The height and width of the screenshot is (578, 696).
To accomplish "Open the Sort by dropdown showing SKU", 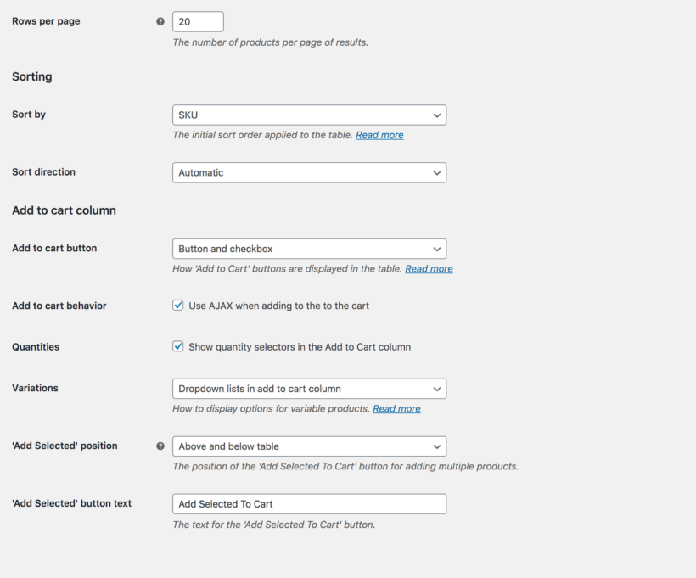I will click(x=309, y=115).
